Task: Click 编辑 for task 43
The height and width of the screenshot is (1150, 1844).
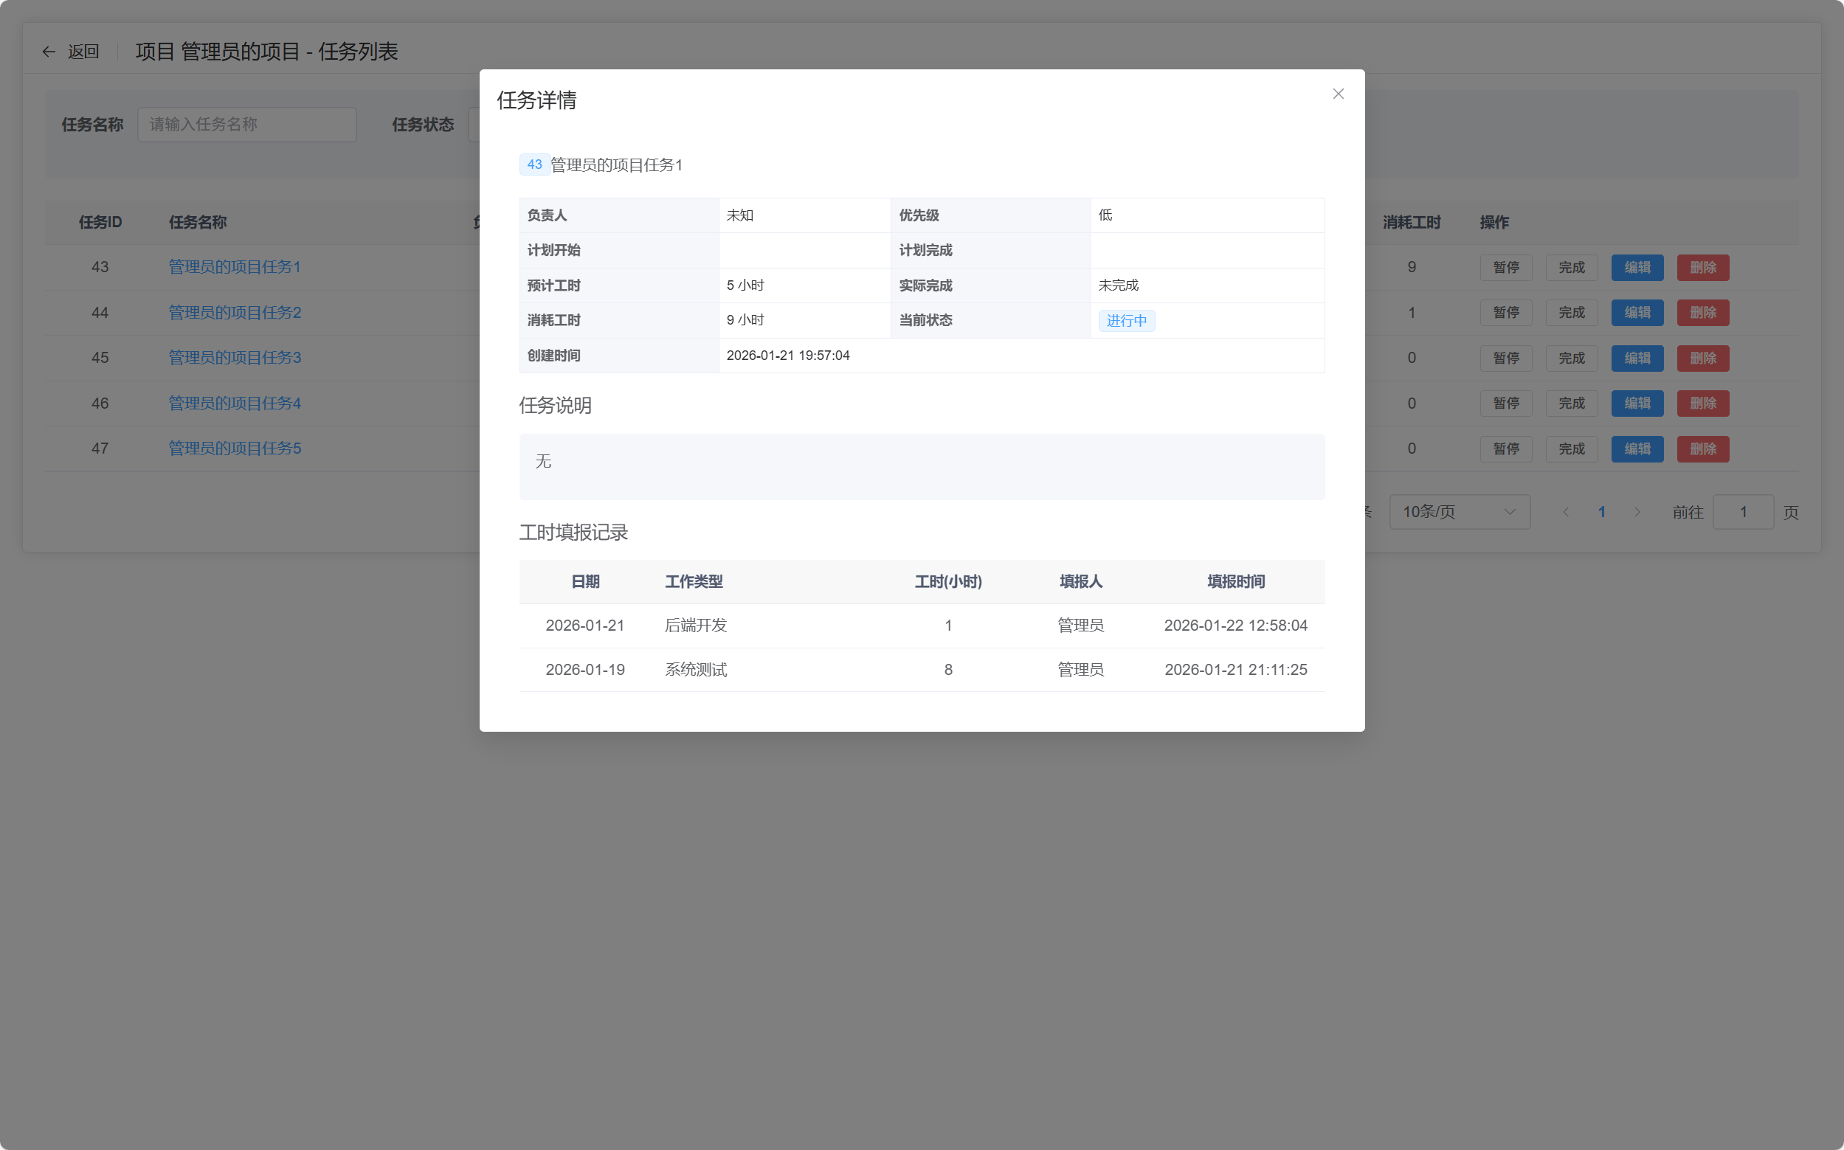Action: point(1637,267)
